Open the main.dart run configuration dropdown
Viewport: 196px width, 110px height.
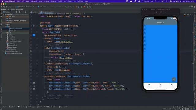42,7
